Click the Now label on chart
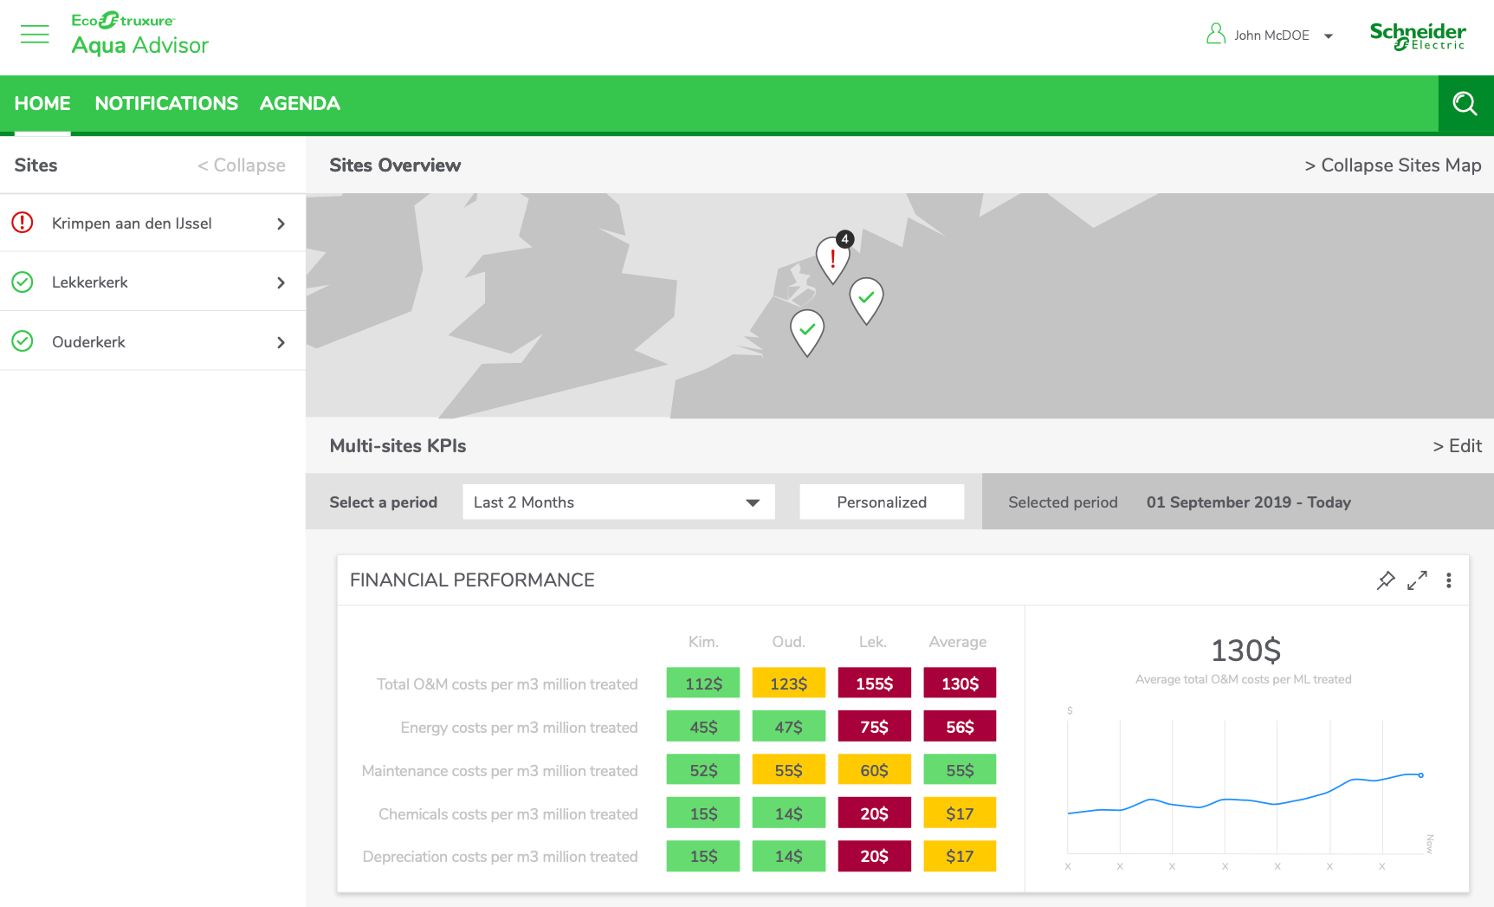The image size is (1494, 907). click(x=1430, y=844)
